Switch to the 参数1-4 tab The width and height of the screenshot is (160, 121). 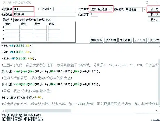(7, 19)
